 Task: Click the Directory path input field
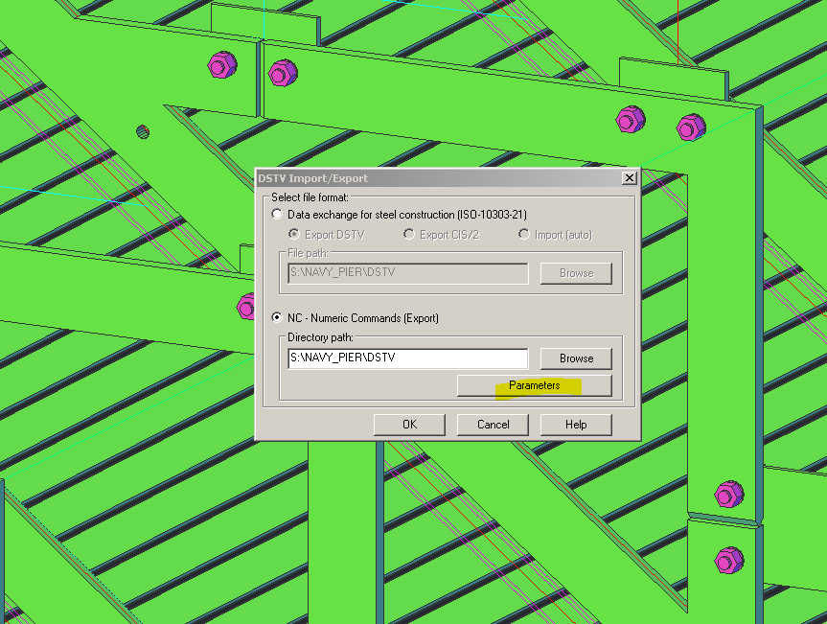[407, 358]
